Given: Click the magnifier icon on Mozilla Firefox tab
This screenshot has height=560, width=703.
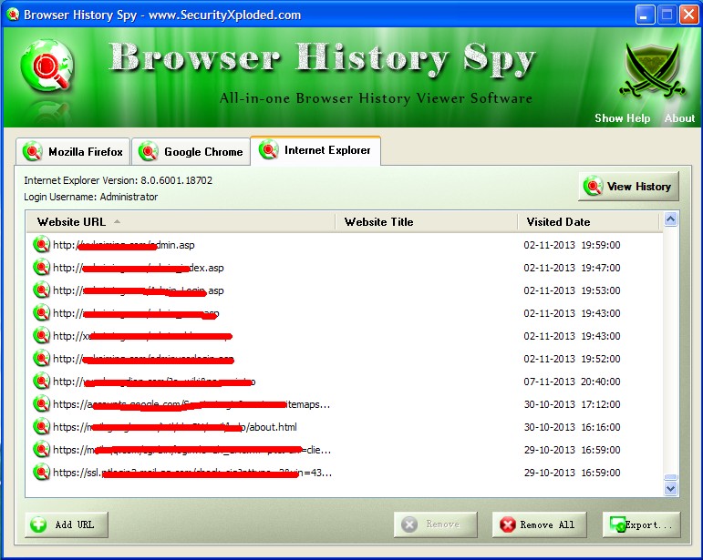Looking at the screenshot, I should [x=32, y=152].
